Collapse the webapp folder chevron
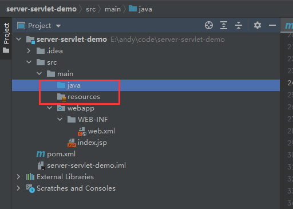Screen dimensions: 293x209 50,108
